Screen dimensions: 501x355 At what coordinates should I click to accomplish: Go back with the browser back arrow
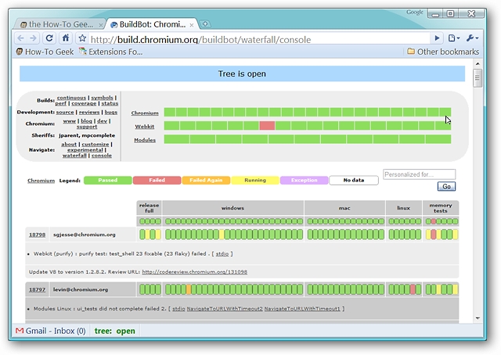tap(21, 38)
